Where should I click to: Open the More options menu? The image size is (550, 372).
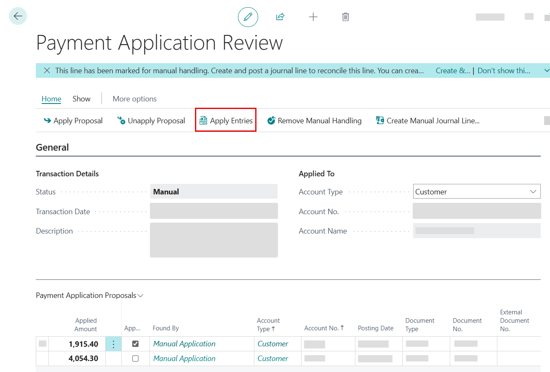134,98
